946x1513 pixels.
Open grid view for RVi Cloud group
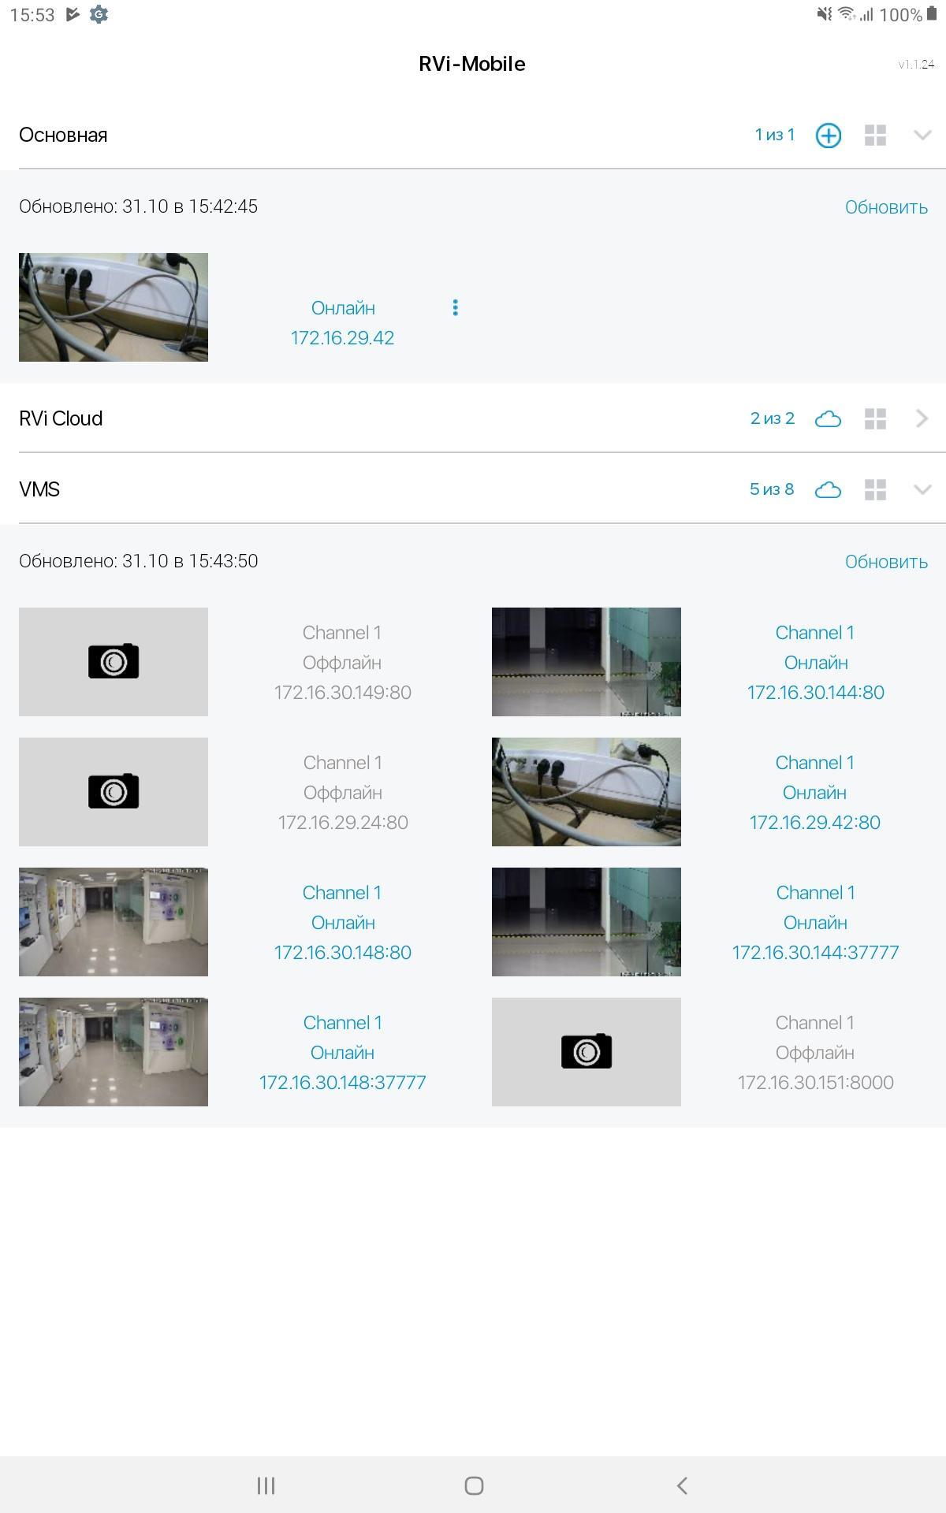click(875, 418)
